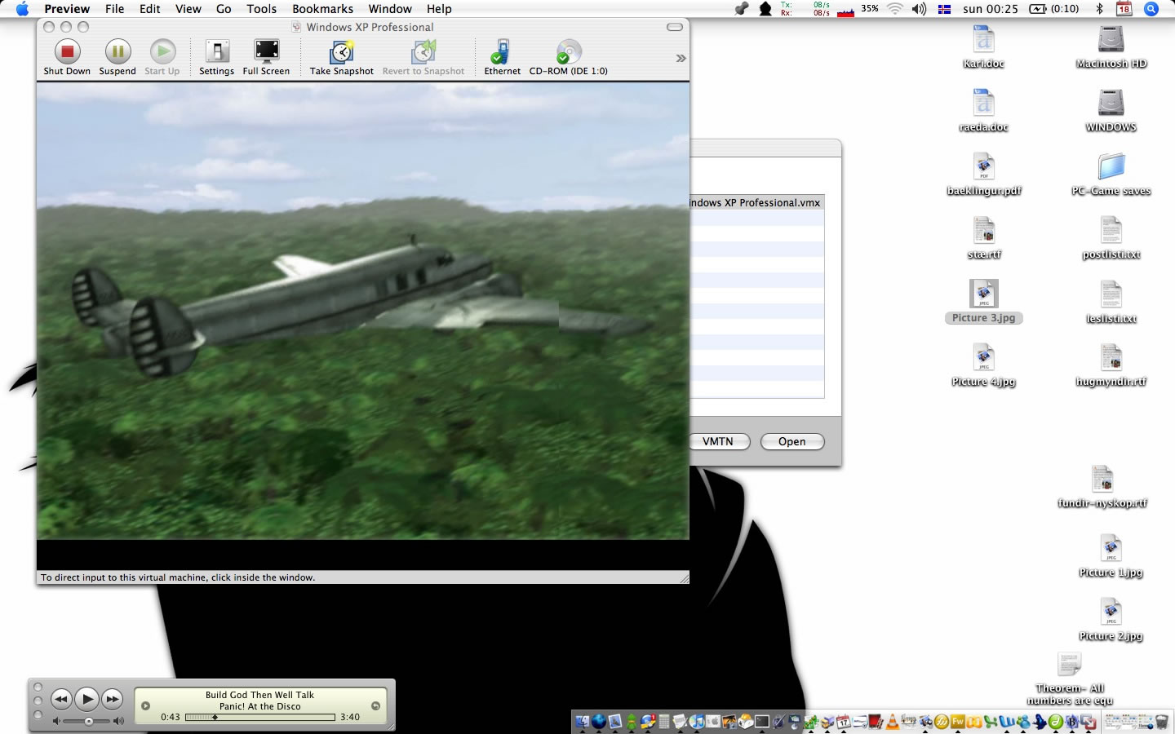This screenshot has width=1175, height=734.
Task: Open the Go menu
Action: point(224,9)
